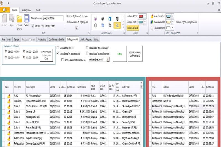Expand the 'colore POST' color dropdown arrow
This screenshot has height=147, width=221.
145,16
